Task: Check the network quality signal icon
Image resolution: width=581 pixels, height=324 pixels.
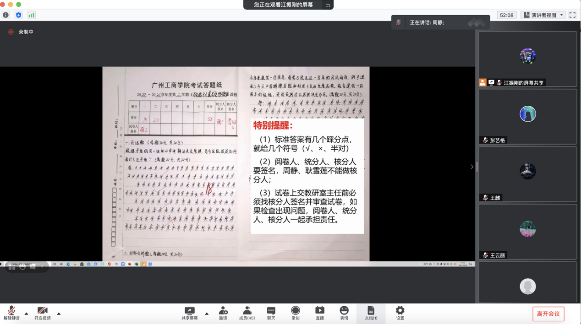Action: point(31,14)
